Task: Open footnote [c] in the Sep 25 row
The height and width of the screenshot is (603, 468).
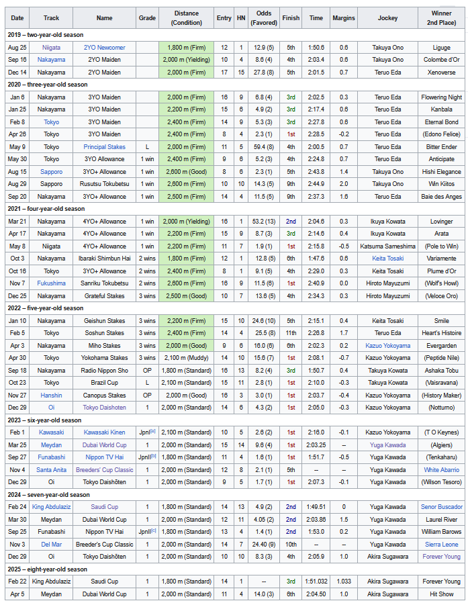Action: [x=154, y=530]
